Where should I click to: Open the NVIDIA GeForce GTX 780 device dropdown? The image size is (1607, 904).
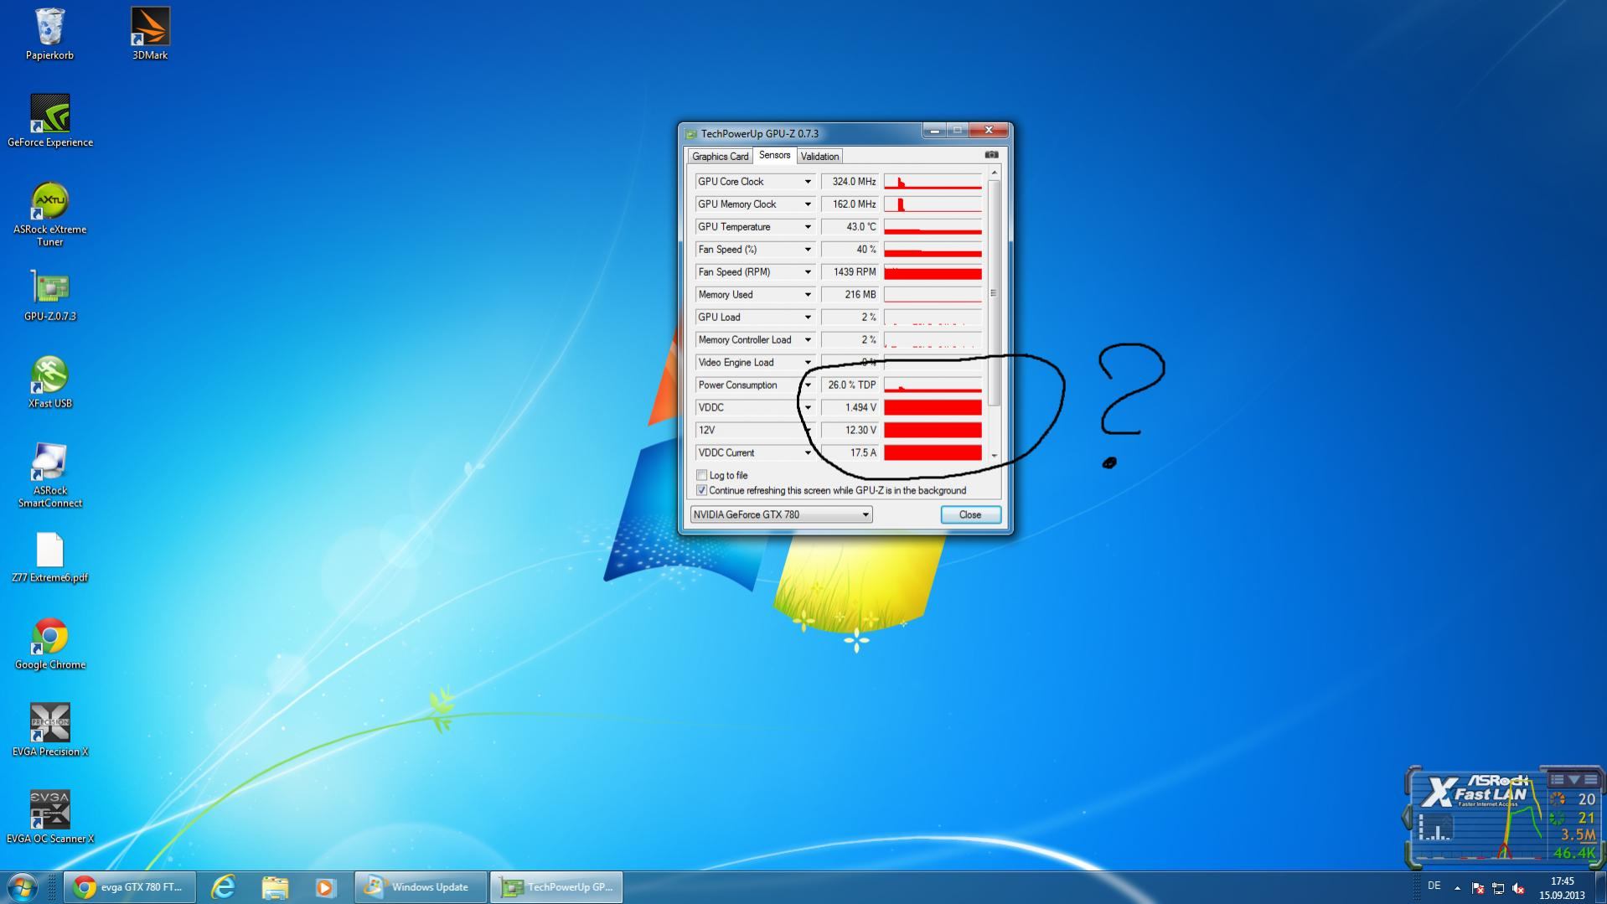click(x=781, y=514)
